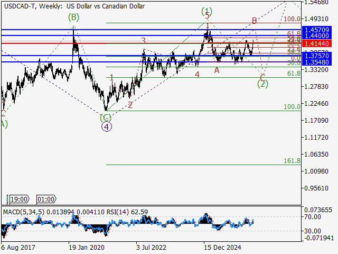Click the 1.27830 price scale value
338x254 pixels.
(x=316, y=87)
